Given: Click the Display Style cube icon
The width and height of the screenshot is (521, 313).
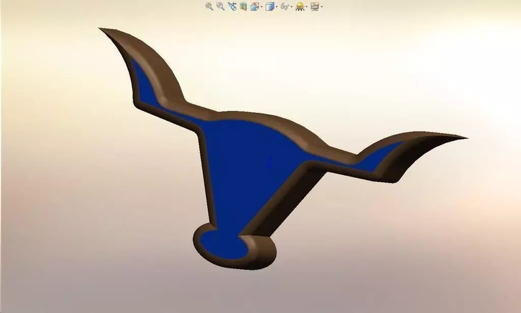Looking at the screenshot, I should click(x=270, y=6).
